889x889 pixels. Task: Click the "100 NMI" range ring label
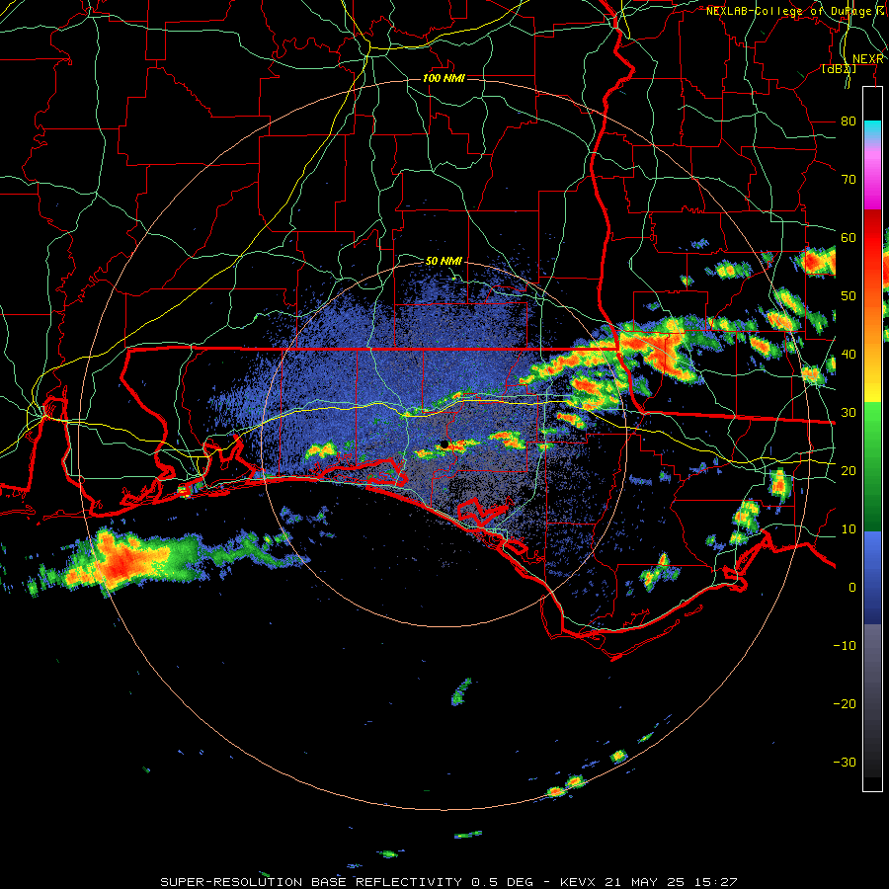pos(444,78)
